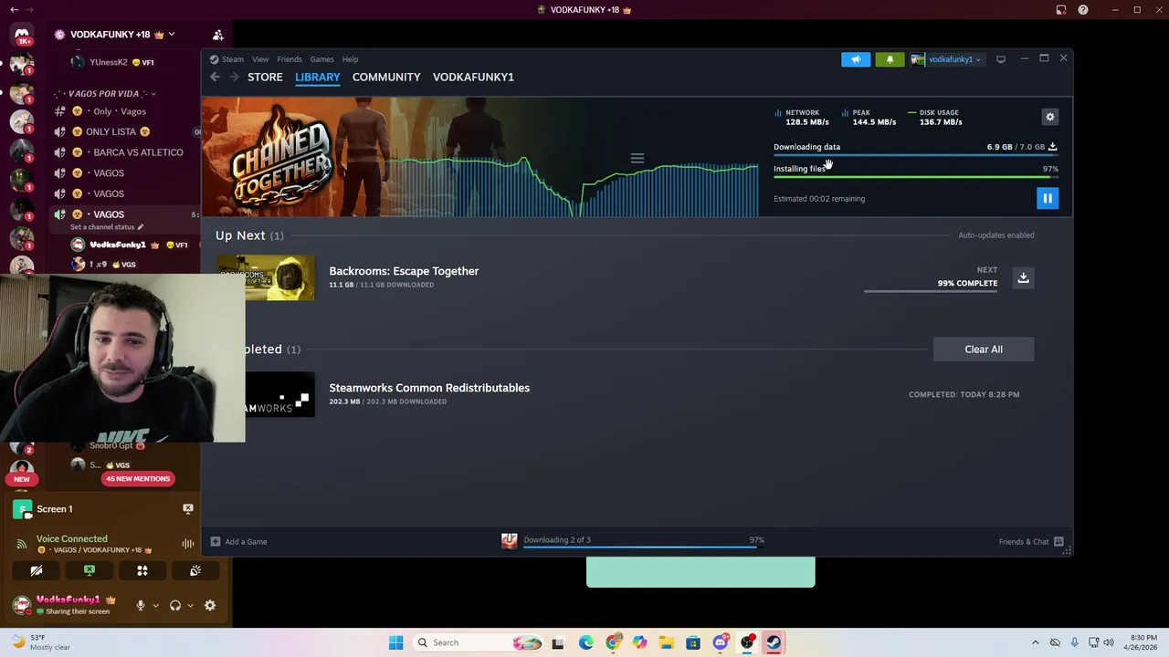Open the Friends menu in Steam
The width and height of the screenshot is (1169, 657).
click(290, 59)
